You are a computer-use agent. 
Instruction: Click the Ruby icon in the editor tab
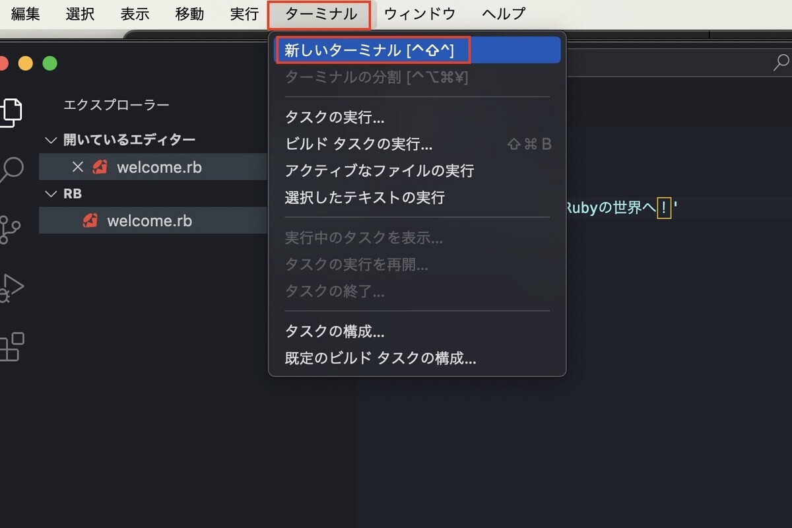(100, 166)
